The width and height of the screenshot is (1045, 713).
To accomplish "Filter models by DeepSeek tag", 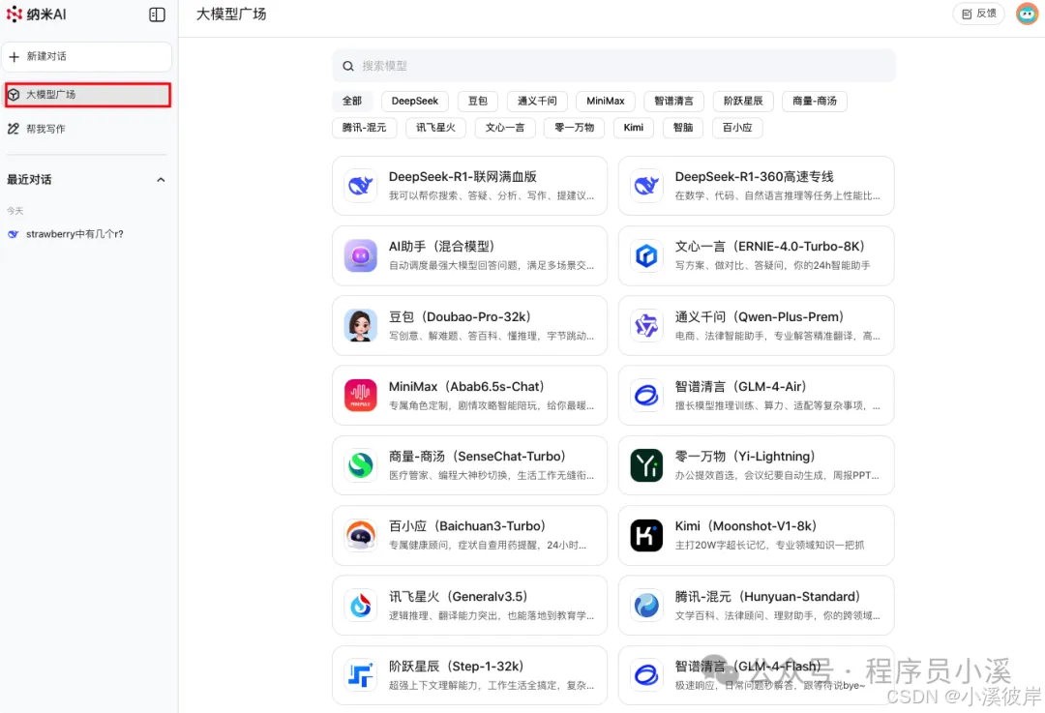I will [414, 102].
